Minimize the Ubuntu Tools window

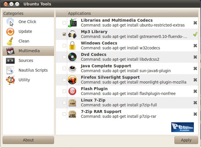click(11, 4)
